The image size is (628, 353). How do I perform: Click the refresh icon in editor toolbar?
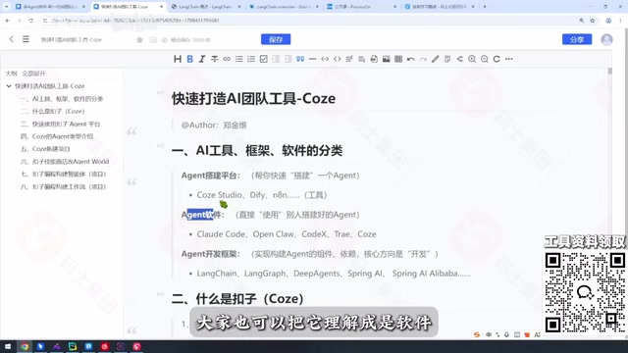[x=497, y=59]
